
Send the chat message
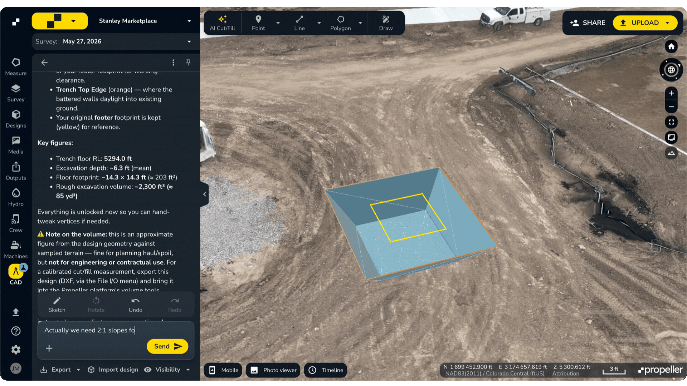pos(167,346)
